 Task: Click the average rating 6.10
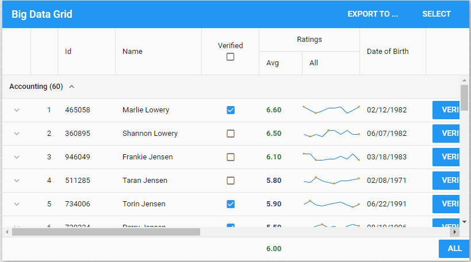(274, 157)
